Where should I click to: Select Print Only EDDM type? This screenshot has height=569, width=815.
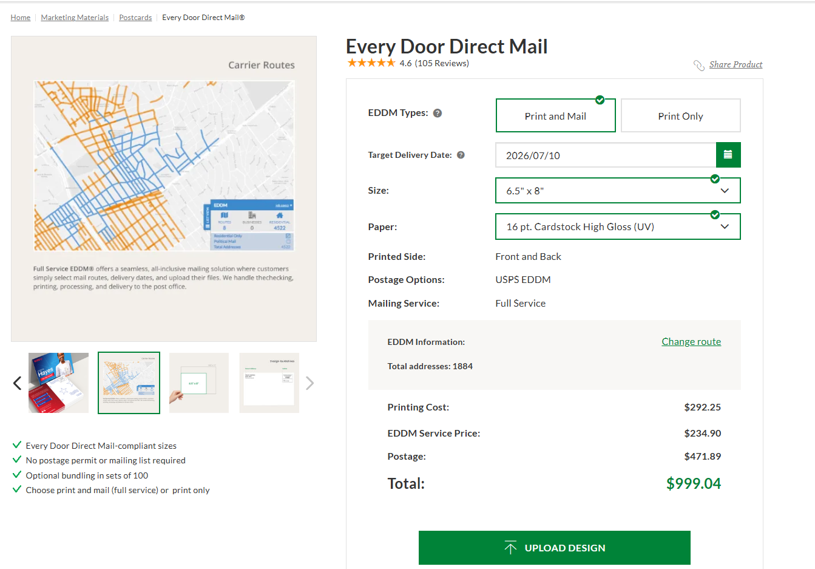tap(681, 115)
